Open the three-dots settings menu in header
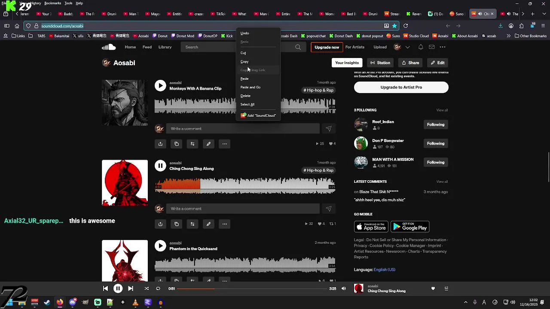550x309 pixels. pyautogui.click(x=442, y=47)
